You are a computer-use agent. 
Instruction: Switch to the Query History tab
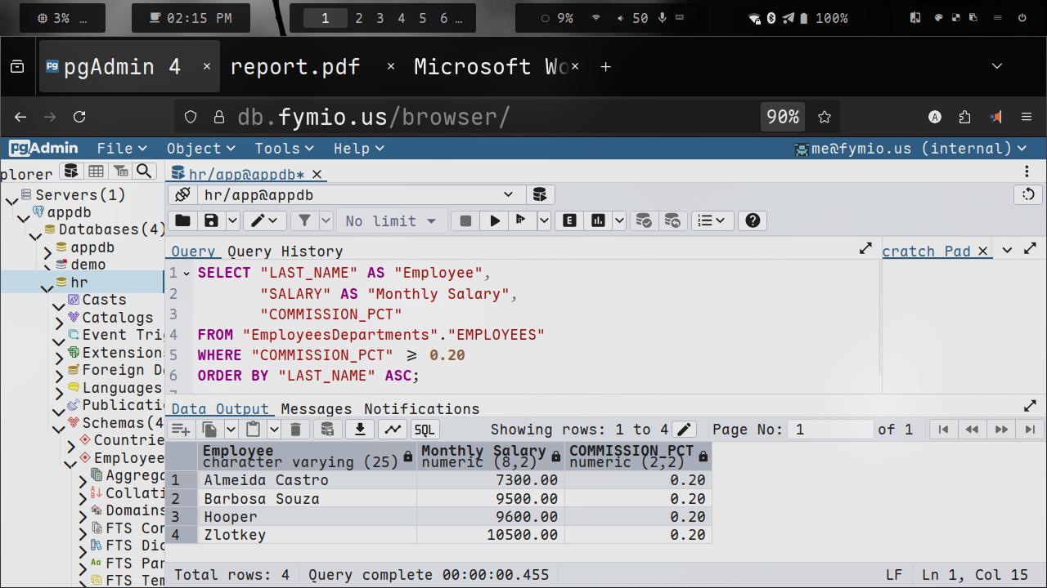[285, 252]
